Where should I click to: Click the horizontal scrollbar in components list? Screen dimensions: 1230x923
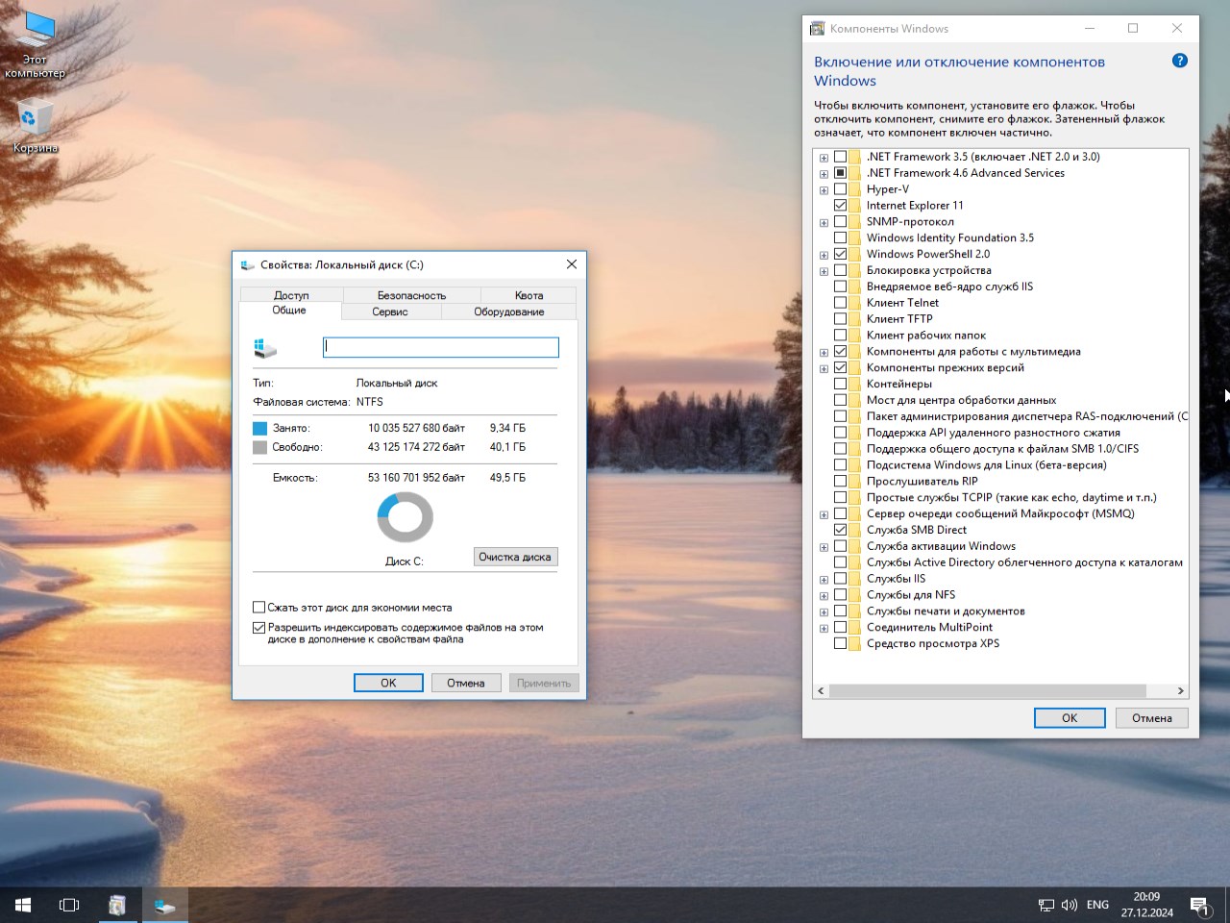coord(987,691)
